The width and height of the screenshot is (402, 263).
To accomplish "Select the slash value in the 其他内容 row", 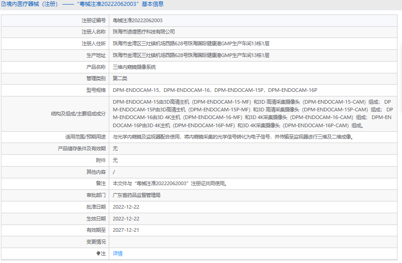I will tap(114, 172).
